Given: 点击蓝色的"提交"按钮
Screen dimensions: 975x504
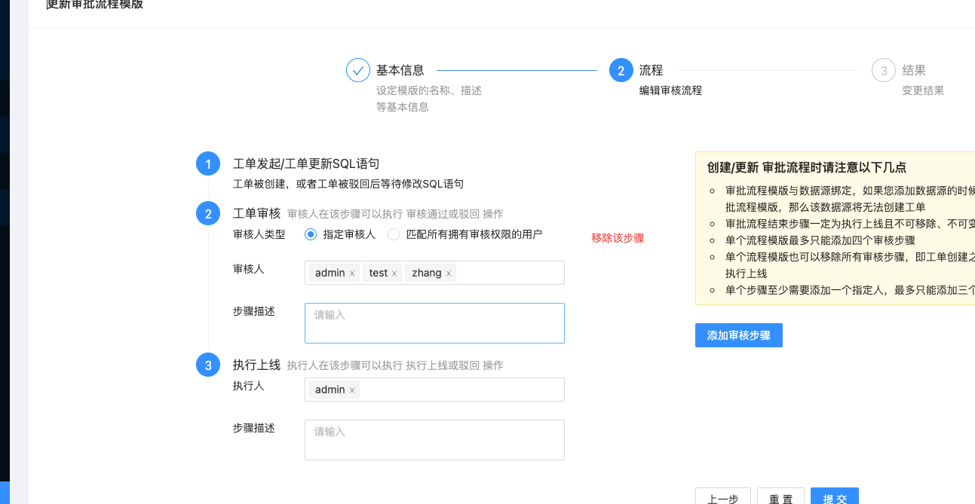Looking at the screenshot, I should pos(835,498).
